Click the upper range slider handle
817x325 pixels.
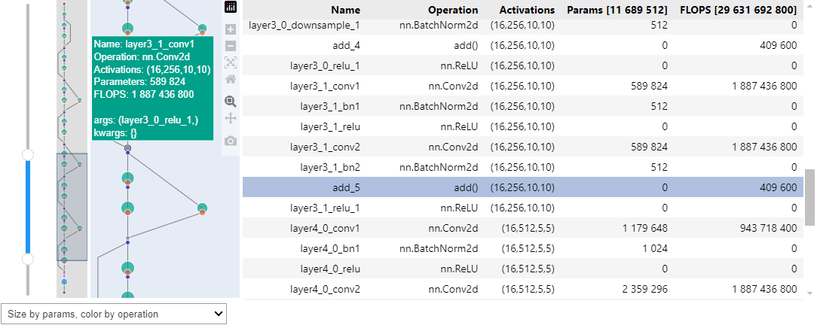click(28, 155)
